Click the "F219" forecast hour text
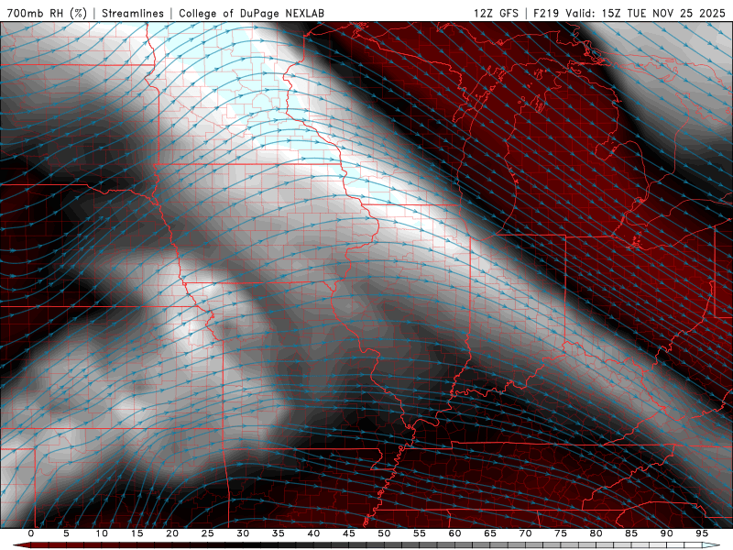This screenshot has height=550, width=733. pos(546,13)
